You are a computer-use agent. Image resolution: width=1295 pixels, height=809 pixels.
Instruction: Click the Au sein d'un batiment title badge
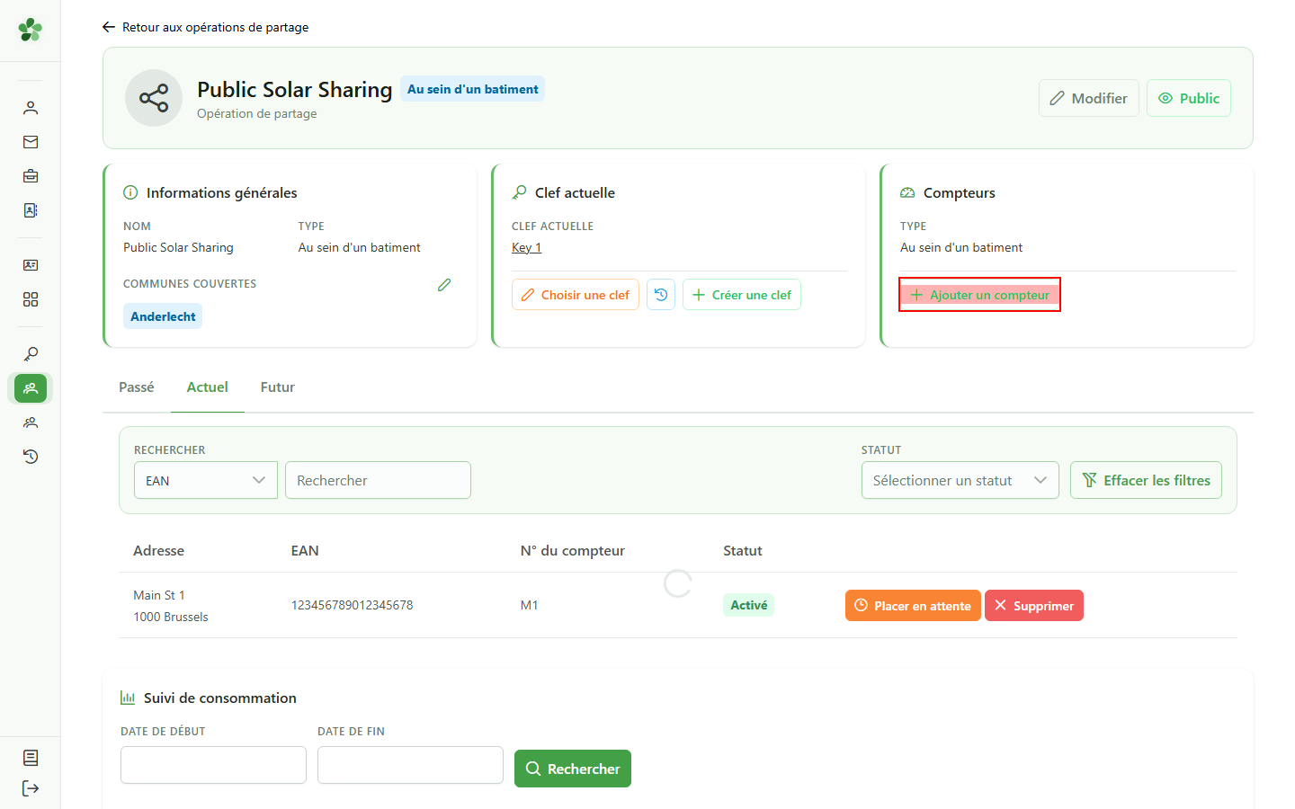click(x=472, y=89)
